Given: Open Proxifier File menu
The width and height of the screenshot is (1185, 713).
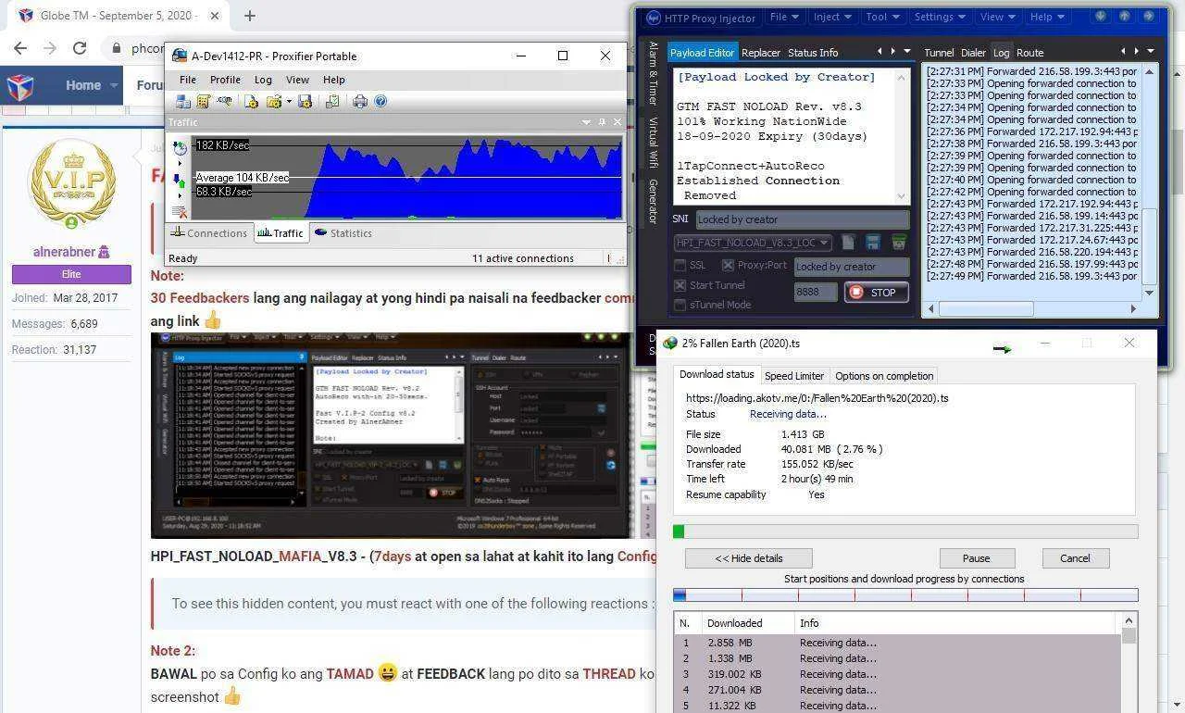Looking at the screenshot, I should tap(187, 80).
